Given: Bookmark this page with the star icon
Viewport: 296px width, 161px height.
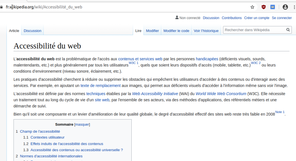Looking at the screenshot, I should coord(252,7).
